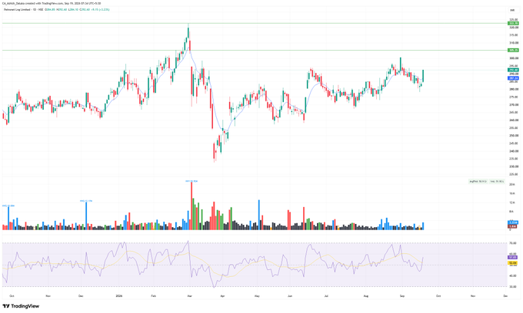Click the yellow RSI average value label
The image size is (523, 313).
(x=513, y=263)
